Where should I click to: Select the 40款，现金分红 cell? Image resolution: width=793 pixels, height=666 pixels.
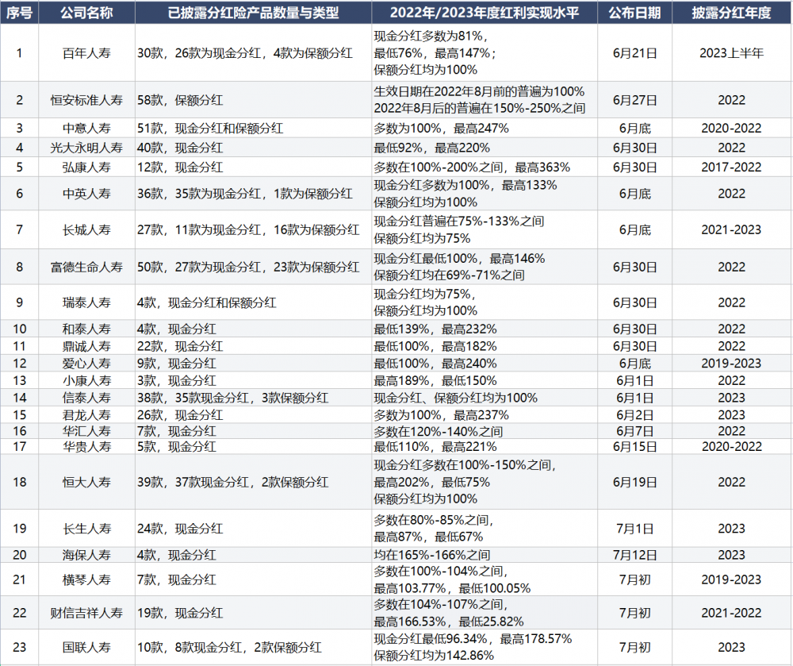[x=253, y=148]
